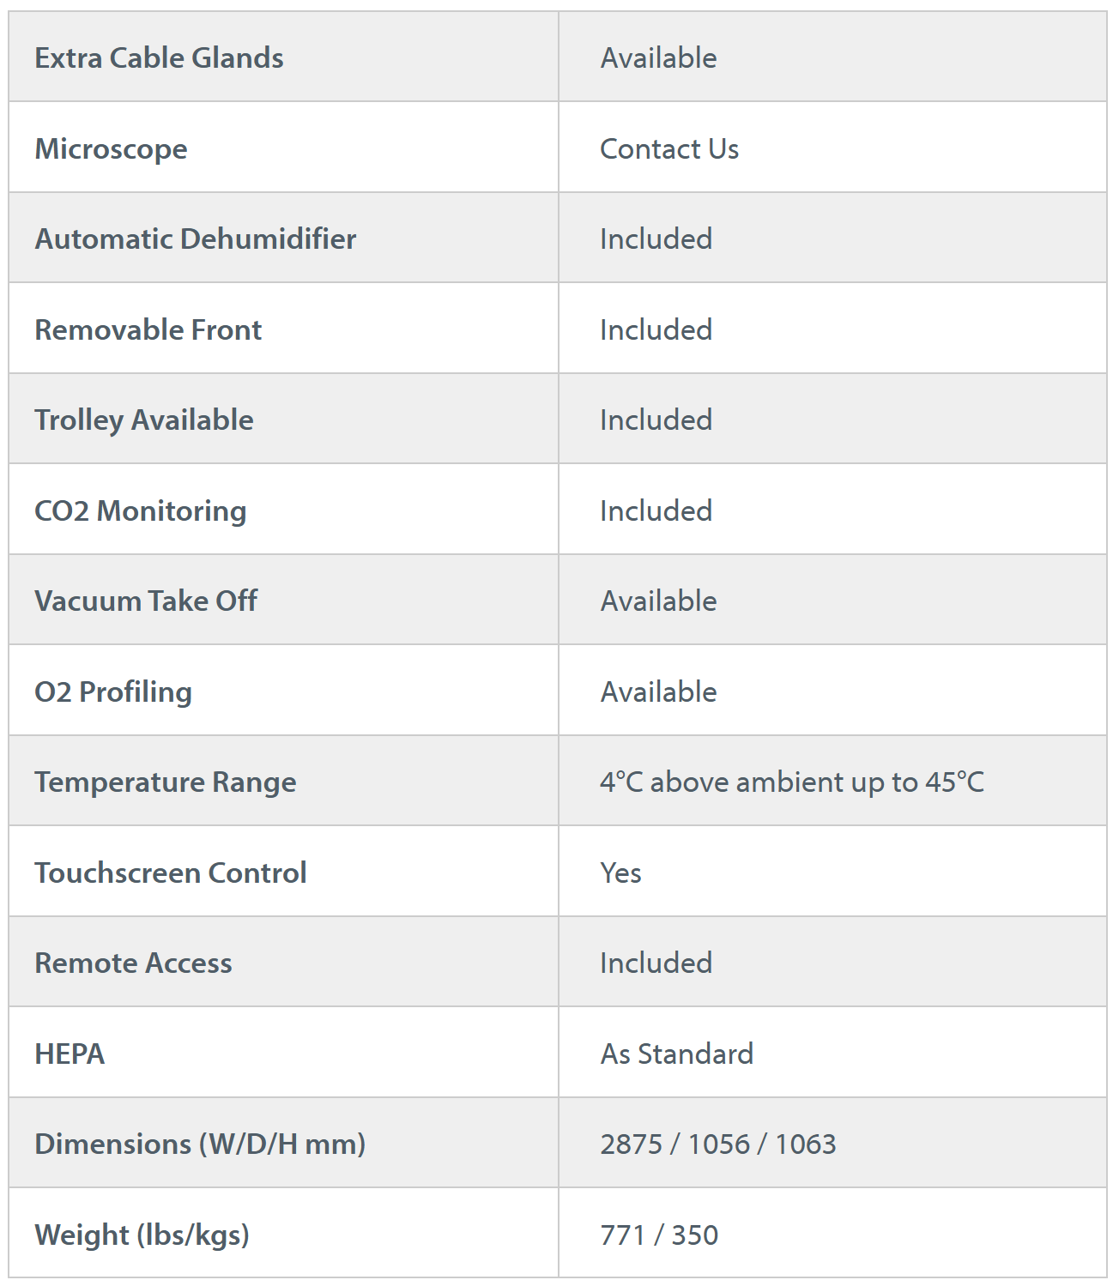Screen dimensions: 1113x1280
Task: Select the Microscope row label
Action: click(x=111, y=148)
